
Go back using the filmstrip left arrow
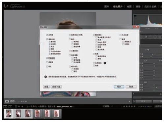[19, 106]
